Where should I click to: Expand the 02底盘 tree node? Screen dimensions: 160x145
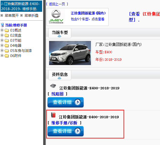point(2,35)
